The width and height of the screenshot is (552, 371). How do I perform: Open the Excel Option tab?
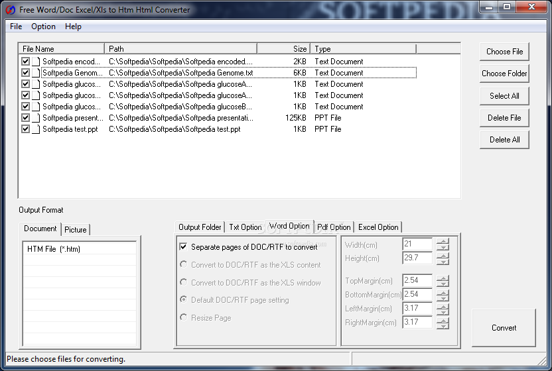click(x=378, y=227)
